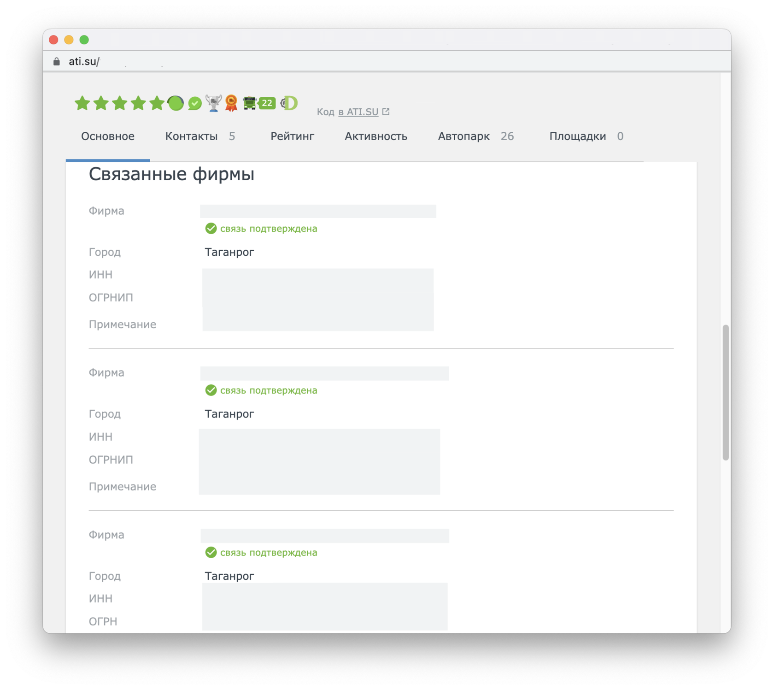This screenshot has width=774, height=690.
Task: Click the first firm's city 'Таганрог'
Action: point(229,252)
